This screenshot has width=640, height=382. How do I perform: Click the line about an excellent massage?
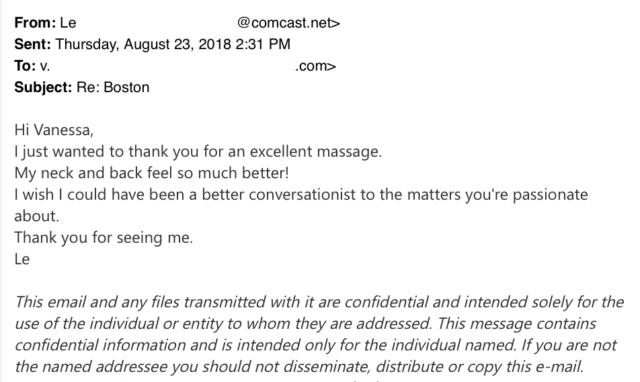[x=198, y=152]
